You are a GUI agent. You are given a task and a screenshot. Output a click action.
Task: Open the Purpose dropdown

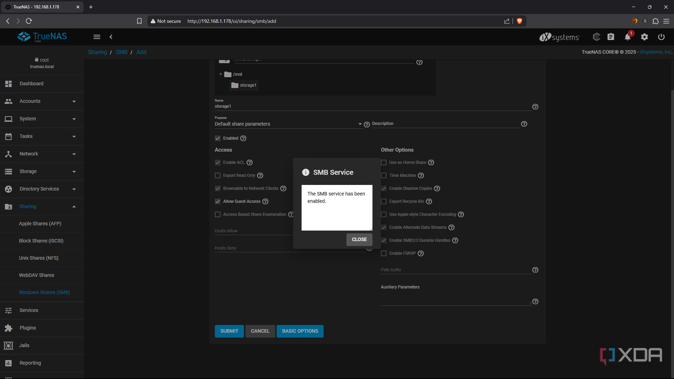click(288, 124)
